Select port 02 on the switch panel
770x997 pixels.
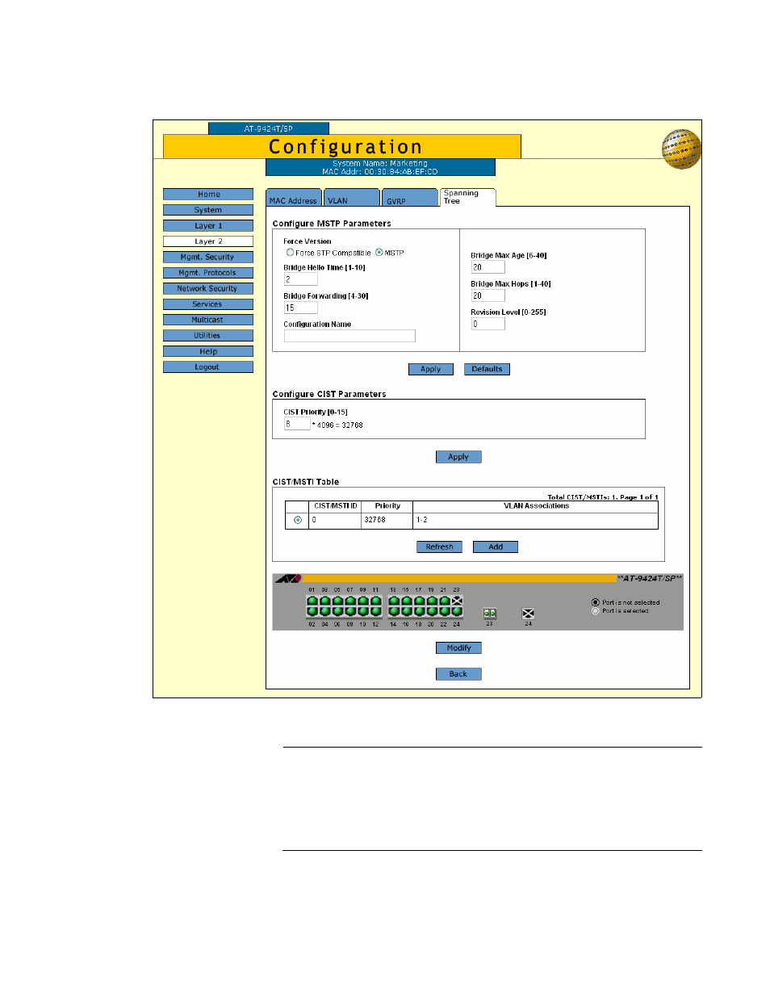[x=312, y=611]
